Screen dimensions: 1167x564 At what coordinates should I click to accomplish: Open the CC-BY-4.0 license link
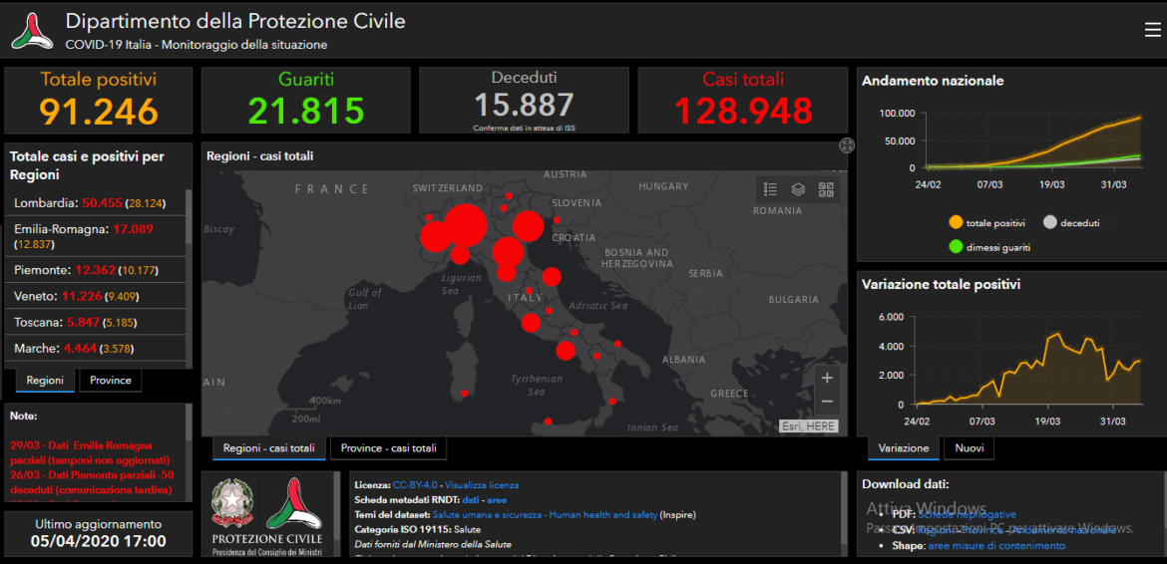coord(415,484)
